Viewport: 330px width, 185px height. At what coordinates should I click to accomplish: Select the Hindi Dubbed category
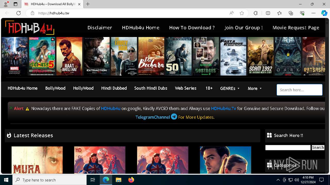click(x=114, y=88)
